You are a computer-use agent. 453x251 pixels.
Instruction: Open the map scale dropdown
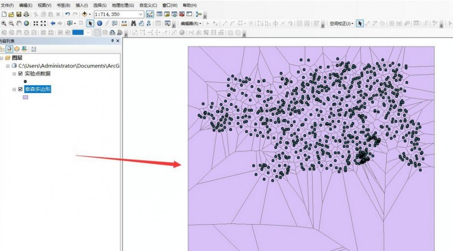tap(141, 14)
